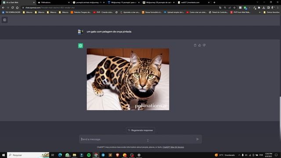
Task: Click the browser address bar URL
Action: (x=50, y=8)
